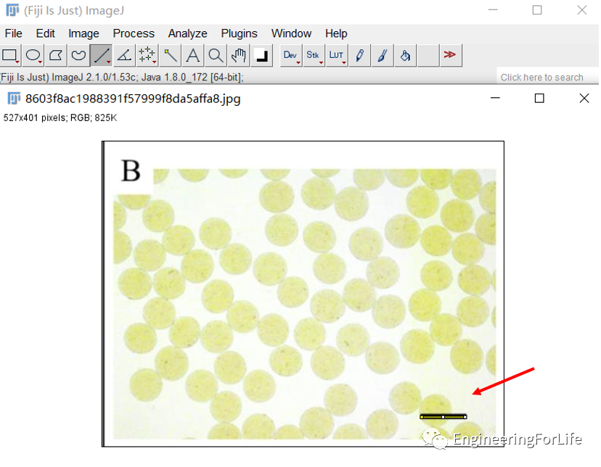Click the Fiji icon in main title bar
Image resolution: width=601 pixels, height=467 pixels.
click(x=12, y=10)
